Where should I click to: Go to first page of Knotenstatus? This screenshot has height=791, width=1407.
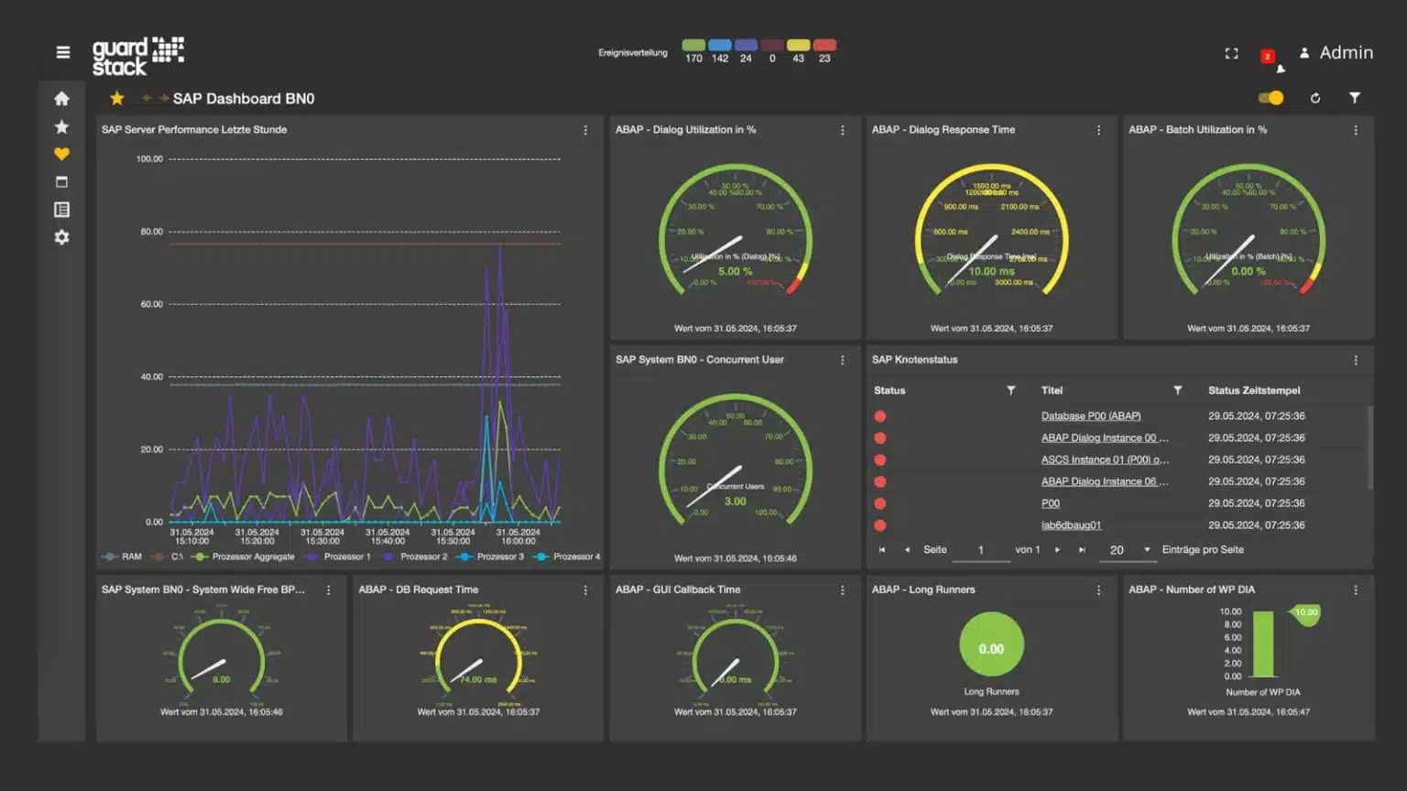pos(882,550)
